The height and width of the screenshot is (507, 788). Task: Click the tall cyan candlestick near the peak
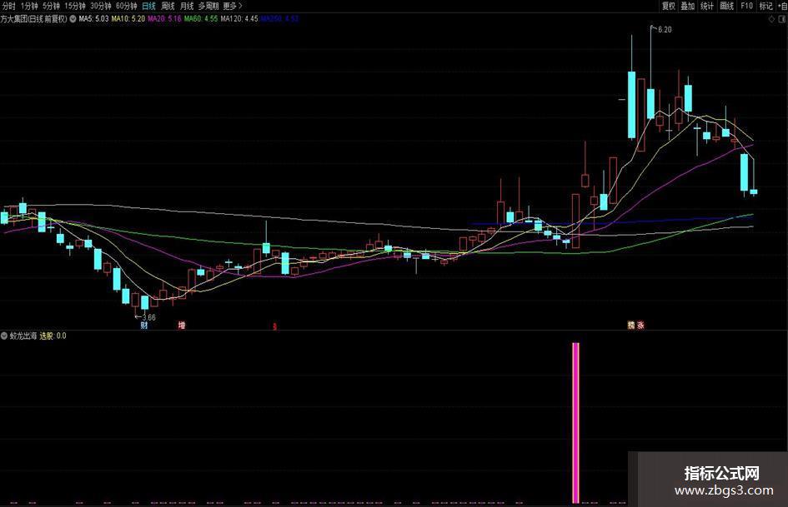click(x=632, y=105)
